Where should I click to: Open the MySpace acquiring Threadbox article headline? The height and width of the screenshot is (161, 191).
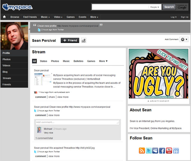pos(84,77)
